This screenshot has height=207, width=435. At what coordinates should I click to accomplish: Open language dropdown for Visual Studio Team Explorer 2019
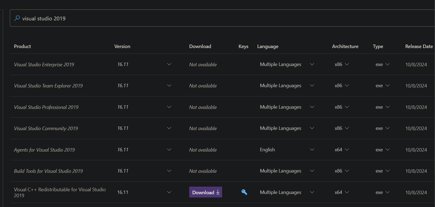pyautogui.click(x=287, y=86)
